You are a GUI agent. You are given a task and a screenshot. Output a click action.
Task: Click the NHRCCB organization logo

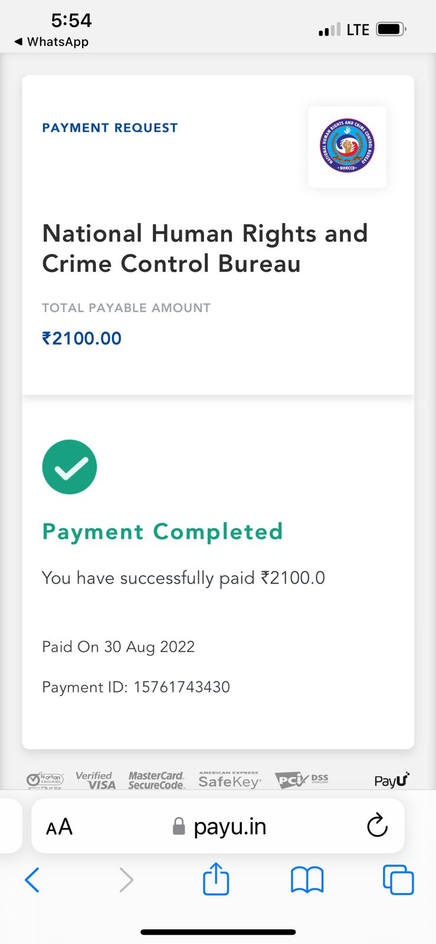point(347,146)
